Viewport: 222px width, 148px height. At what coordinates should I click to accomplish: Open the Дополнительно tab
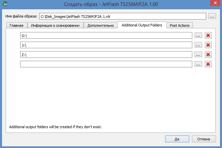(100, 25)
